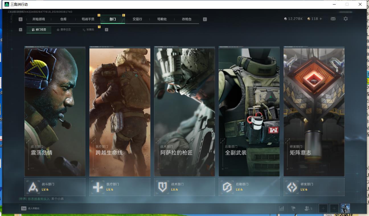Click the CN UID text string
This screenshot has width=369, height=216.
(x=40, y=12)
